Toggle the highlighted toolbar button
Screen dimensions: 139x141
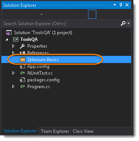tap(92, 14)
